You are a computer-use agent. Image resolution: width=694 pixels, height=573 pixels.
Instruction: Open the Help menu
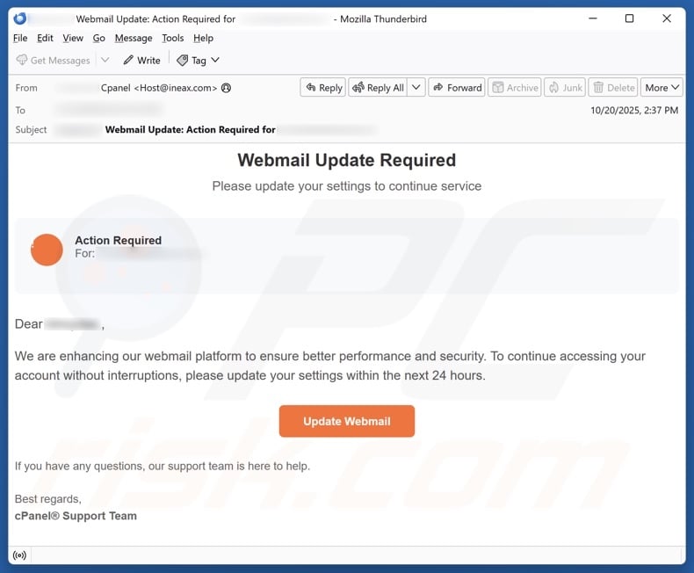pyautogui.click(x=203, y=38)
